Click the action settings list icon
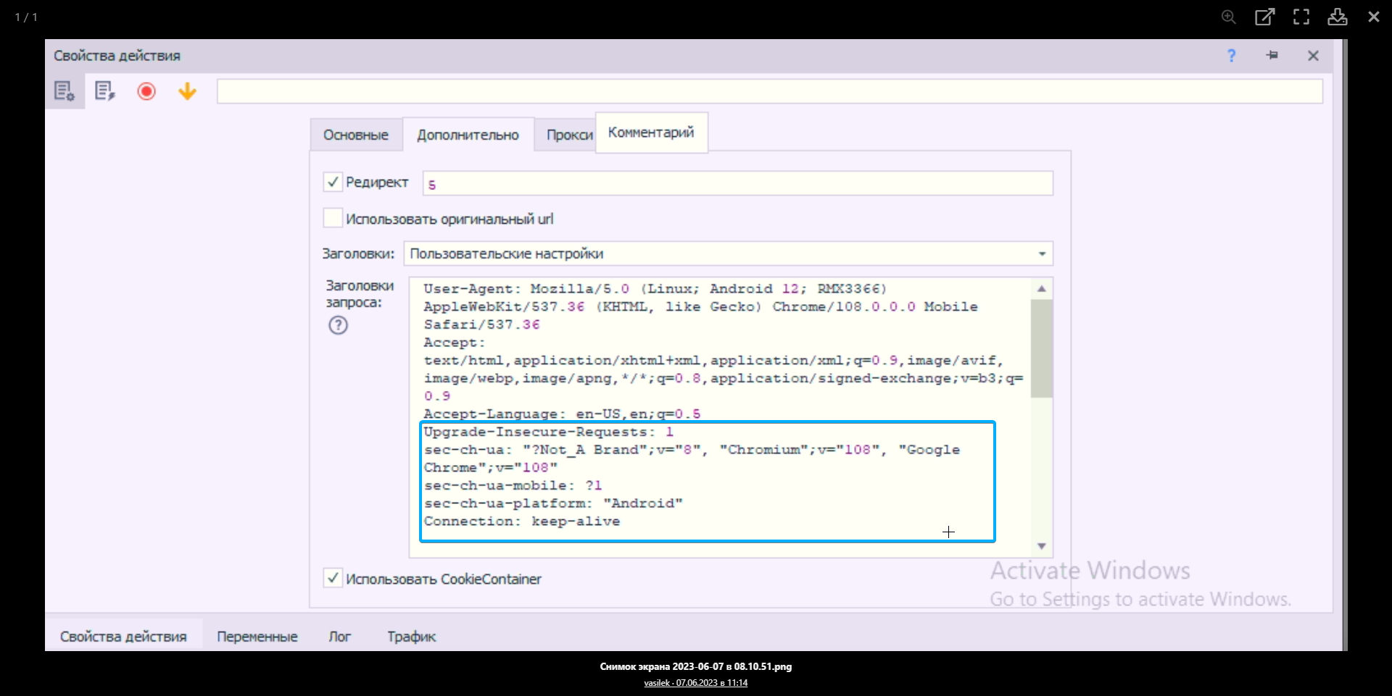Viewport: 1392px width, 696px height. (x=65, y=91)
